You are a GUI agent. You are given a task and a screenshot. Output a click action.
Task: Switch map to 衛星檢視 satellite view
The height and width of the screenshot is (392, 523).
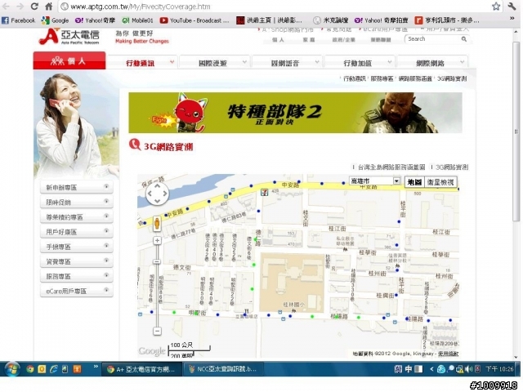(440, 182)
